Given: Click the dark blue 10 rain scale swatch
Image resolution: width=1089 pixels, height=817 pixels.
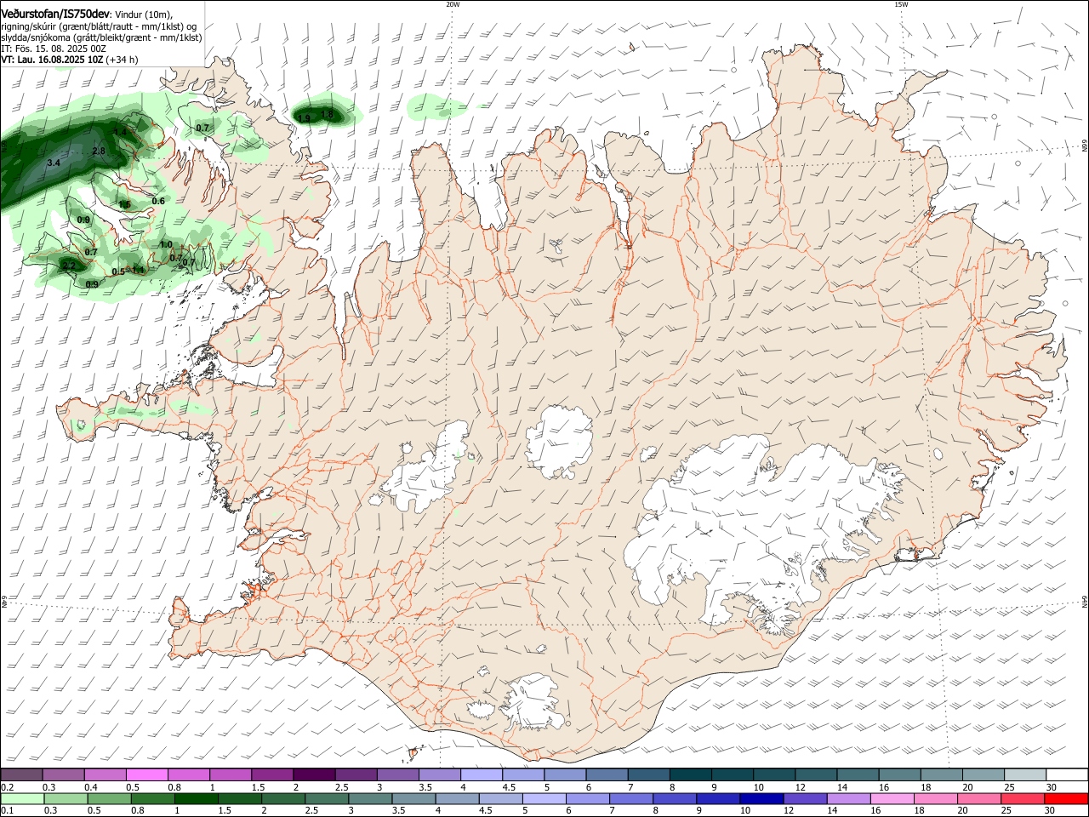Looking at the screenshot, I should [x=760, y=798].
